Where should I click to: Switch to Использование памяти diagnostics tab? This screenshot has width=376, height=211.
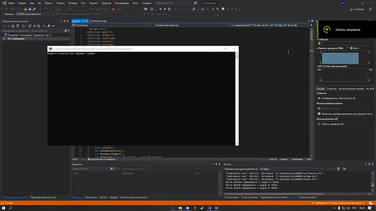pyautogui.click(x=351, y=89)
